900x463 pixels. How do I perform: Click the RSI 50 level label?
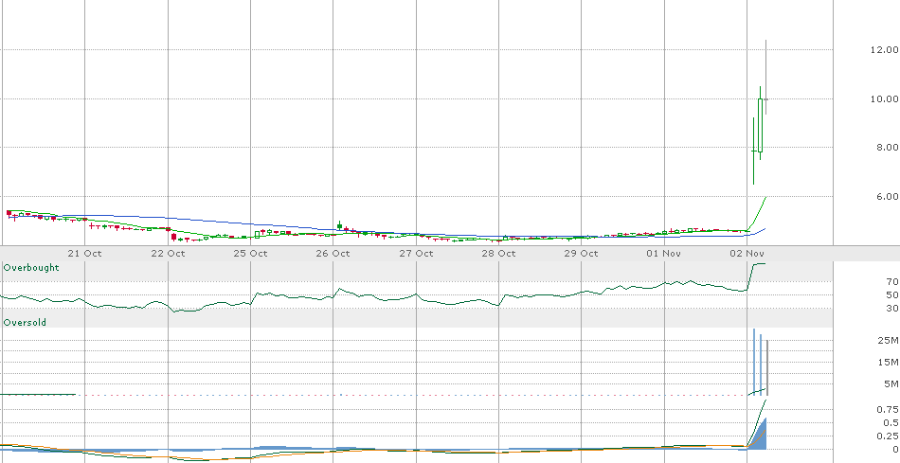click(892, 294)
